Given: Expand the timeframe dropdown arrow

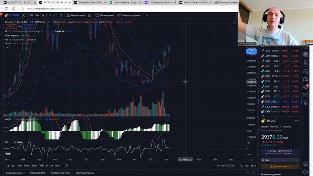Looking at the screenshot, I should tap(54, 15).
